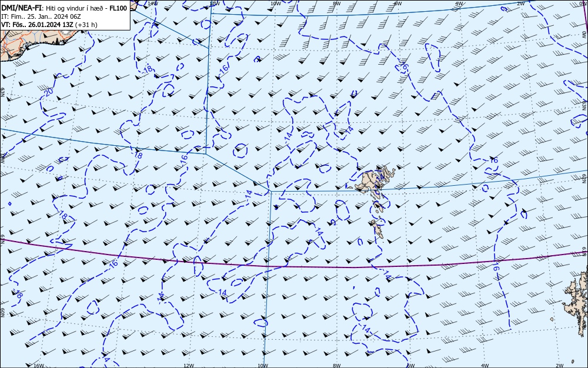Click the '60N' latitude label on the left edge
The height and width of the screenshot is (368, 588).
pos(2,313)
